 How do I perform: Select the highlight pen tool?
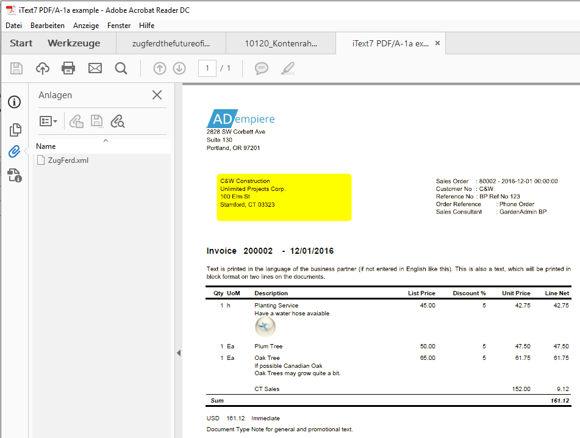pos(288,68)
